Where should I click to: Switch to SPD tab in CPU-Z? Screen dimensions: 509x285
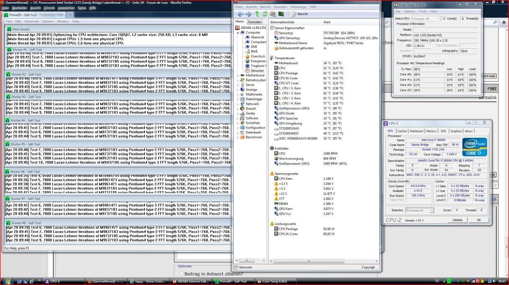(x=443, y=131)
